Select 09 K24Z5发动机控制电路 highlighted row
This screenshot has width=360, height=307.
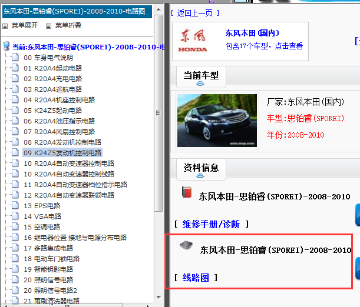click(62, 152)
